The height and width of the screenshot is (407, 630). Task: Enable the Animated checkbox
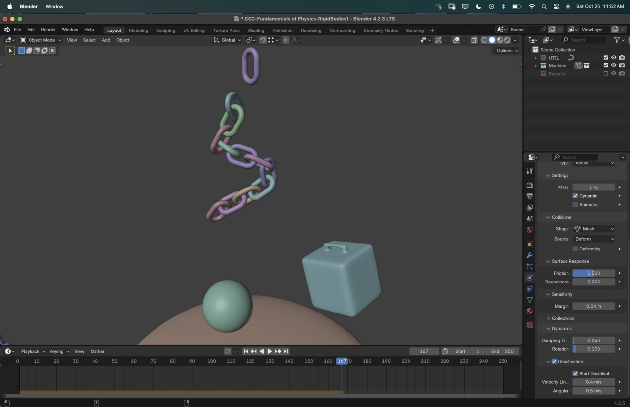click(575, 205)
